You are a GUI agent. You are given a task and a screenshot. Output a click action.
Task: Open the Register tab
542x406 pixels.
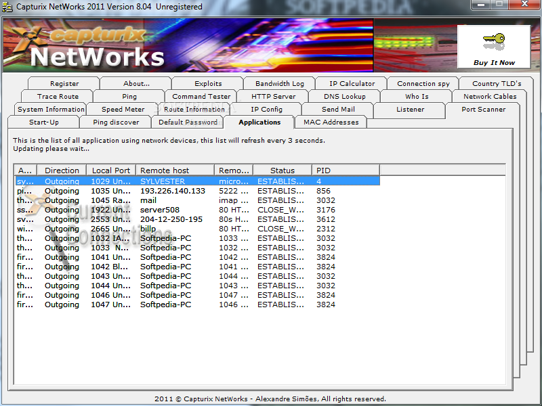[x=64, y=83]
